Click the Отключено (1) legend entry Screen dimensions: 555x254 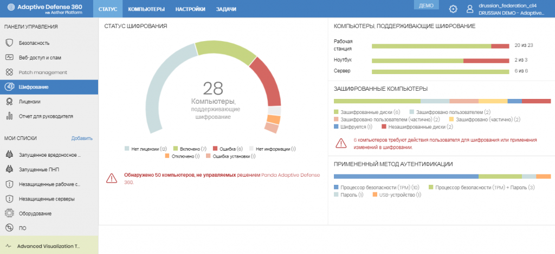182,156
